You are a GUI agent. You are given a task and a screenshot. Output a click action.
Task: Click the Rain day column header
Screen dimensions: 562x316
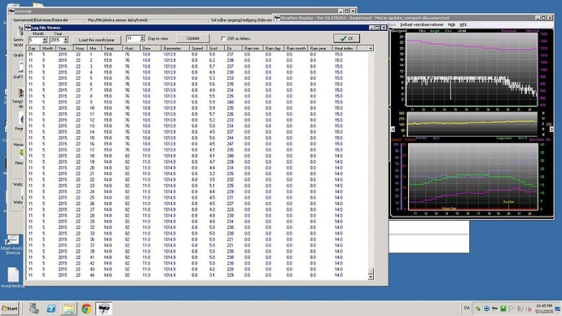coord(273,48)
